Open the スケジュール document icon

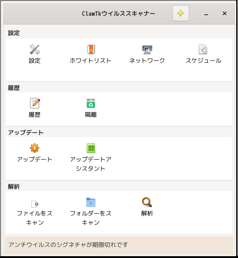coord(203,49)
